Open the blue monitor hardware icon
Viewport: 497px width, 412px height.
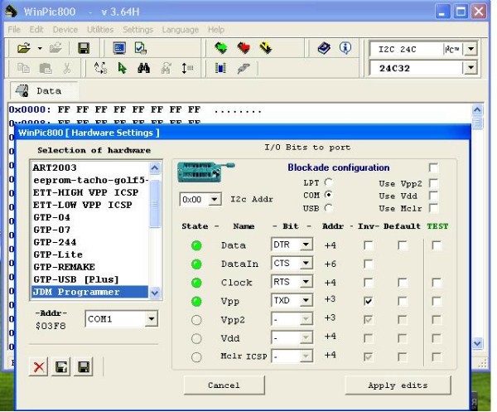(x=119, y=48)
